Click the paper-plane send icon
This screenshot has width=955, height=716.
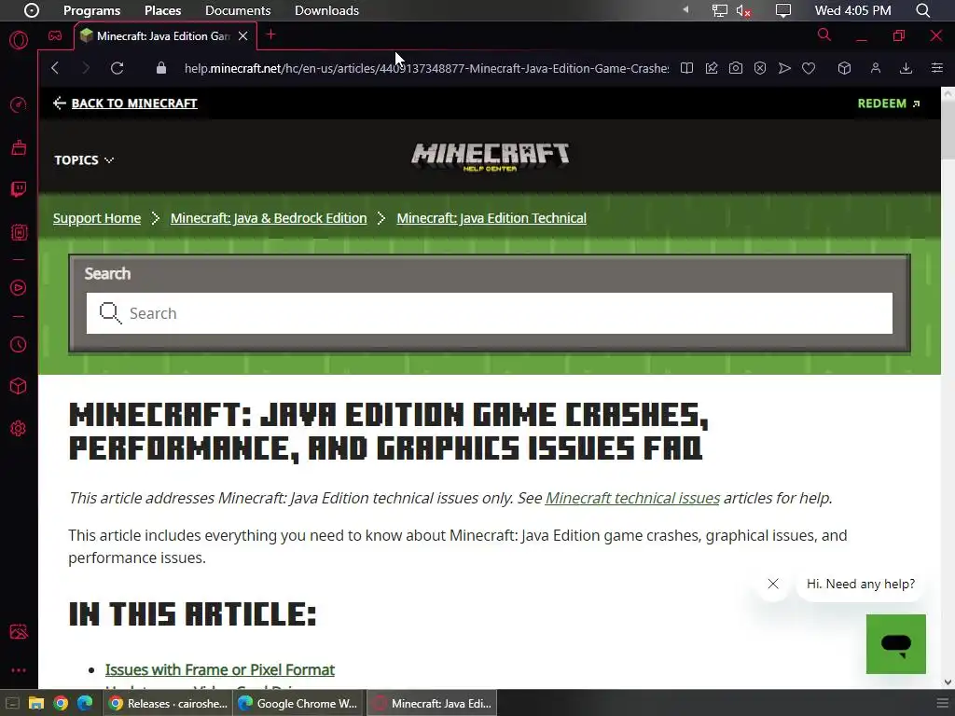(784, 68)
